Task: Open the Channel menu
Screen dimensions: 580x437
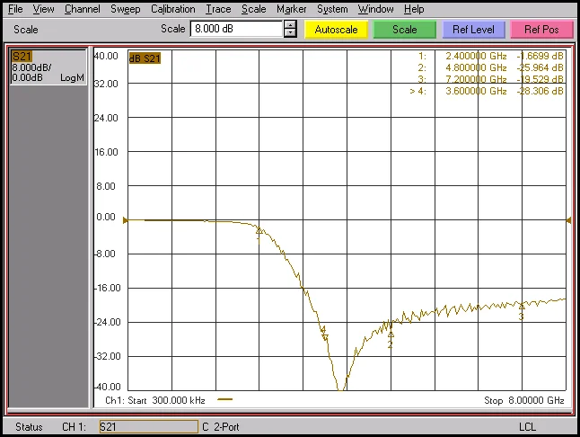Action: (x=82, y=9)
